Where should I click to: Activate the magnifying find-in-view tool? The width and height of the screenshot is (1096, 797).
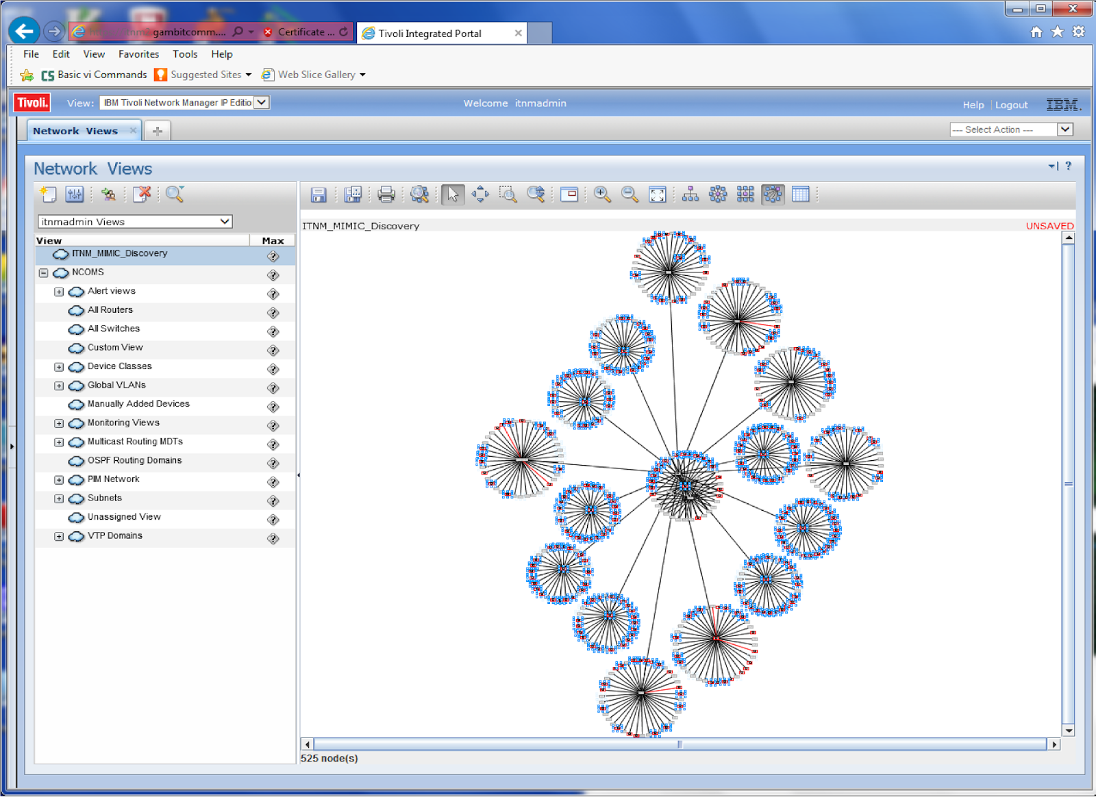click(419, 194)
